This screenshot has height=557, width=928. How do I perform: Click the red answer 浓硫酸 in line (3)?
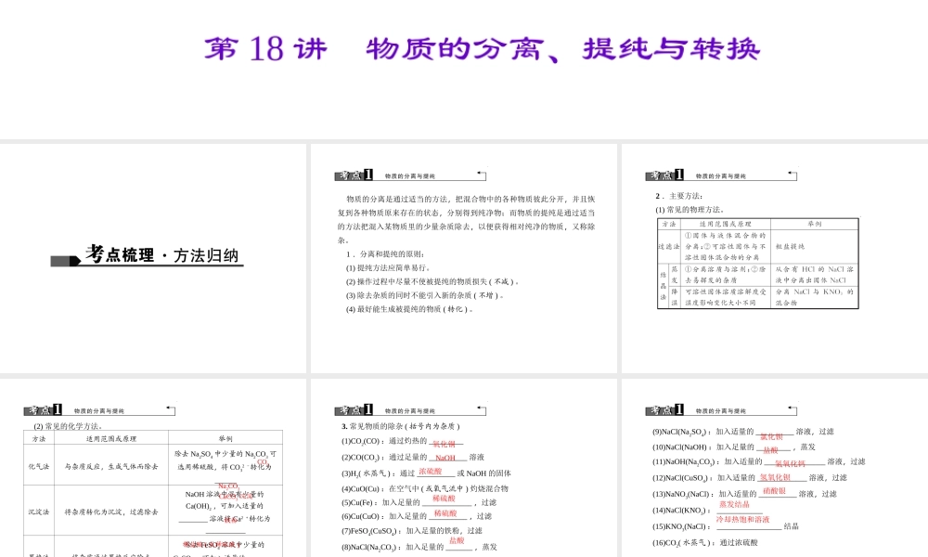coord(431,472)
